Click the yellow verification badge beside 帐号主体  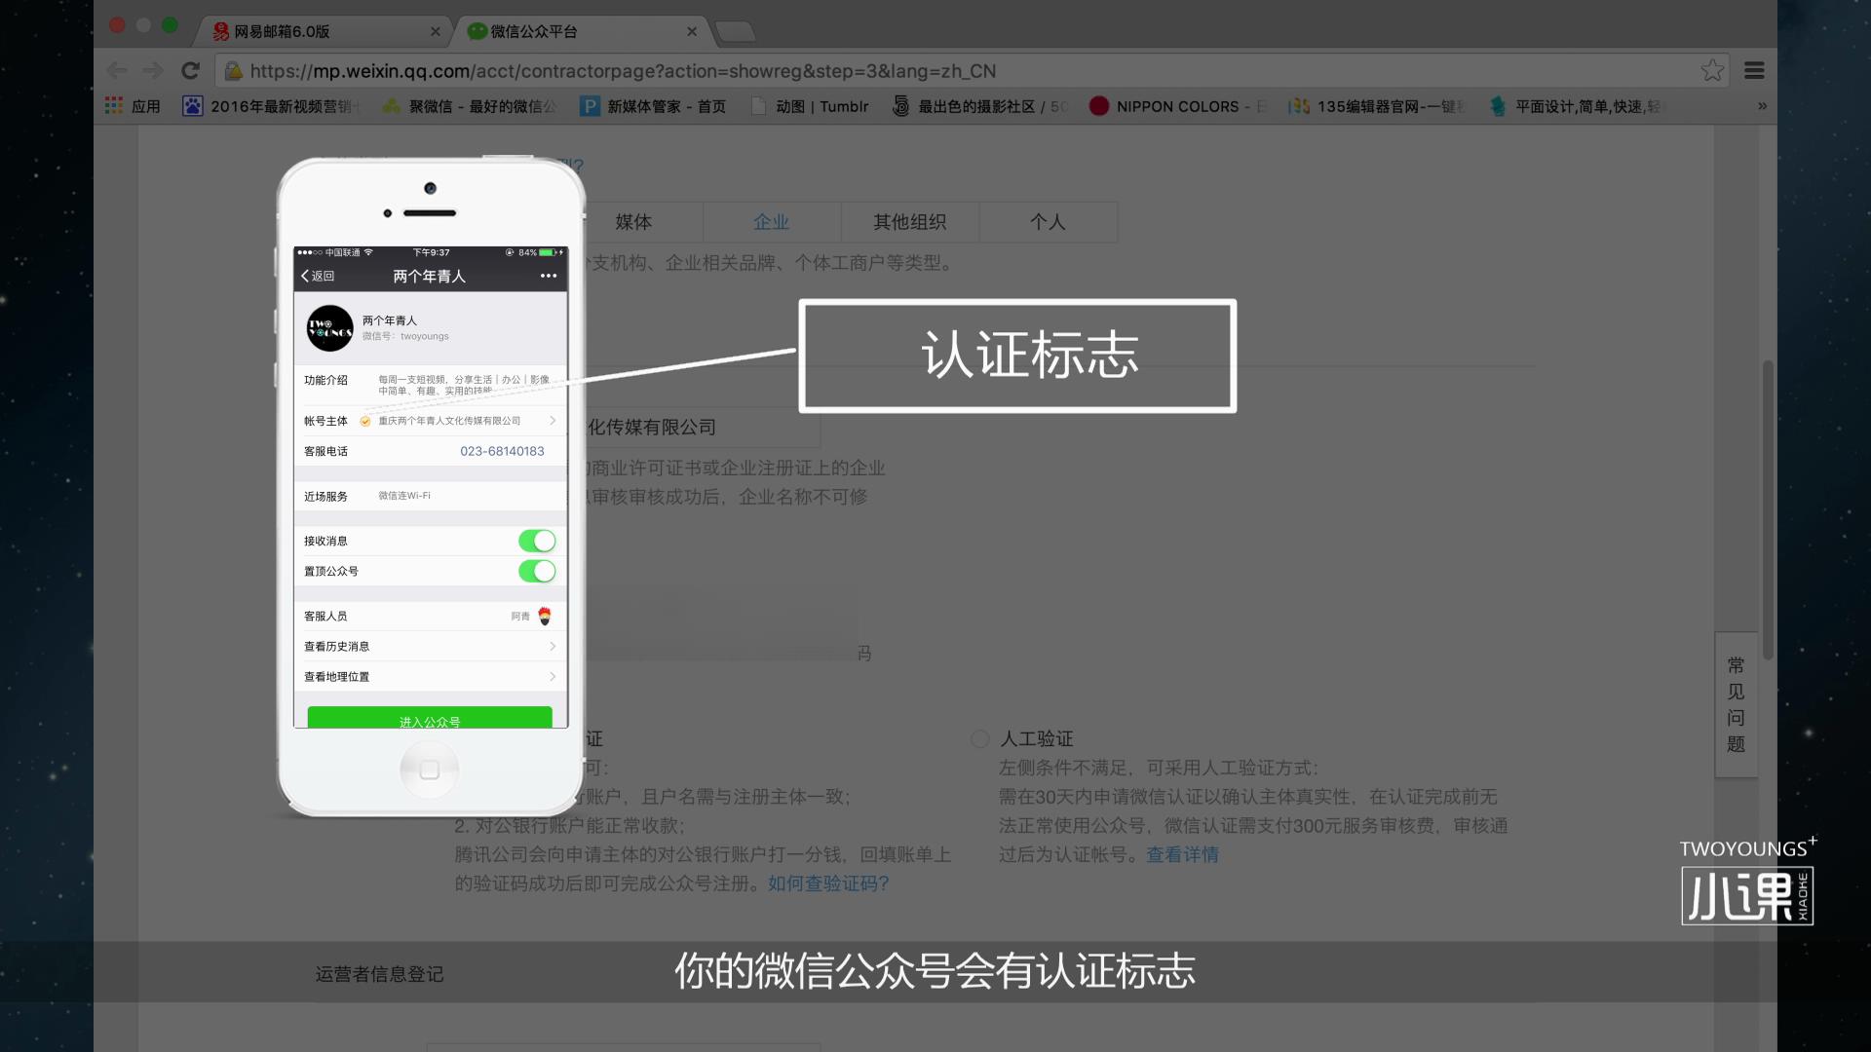pos(364,421)
